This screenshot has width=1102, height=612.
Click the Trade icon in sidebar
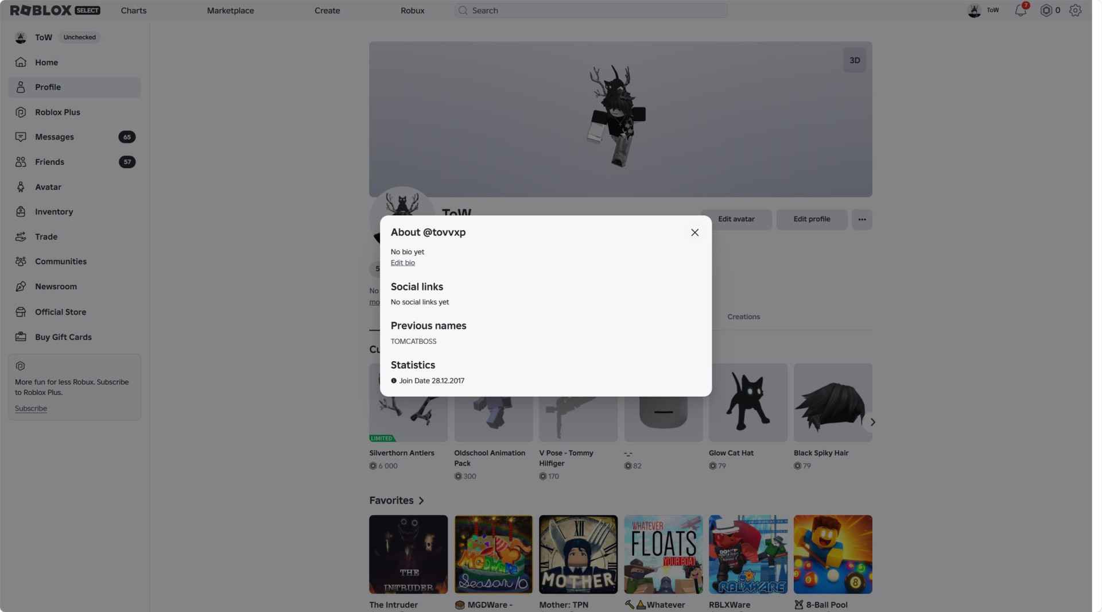(x=21, y=237)
